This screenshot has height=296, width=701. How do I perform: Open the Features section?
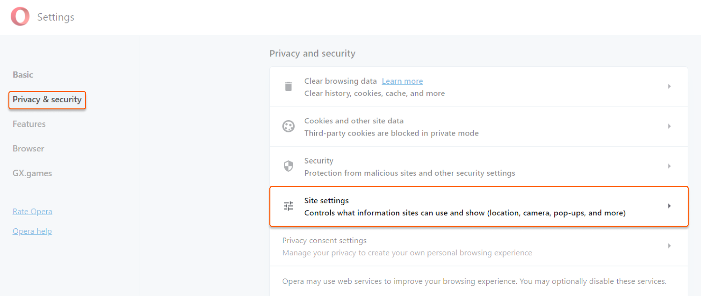click(x=29, y=124)
